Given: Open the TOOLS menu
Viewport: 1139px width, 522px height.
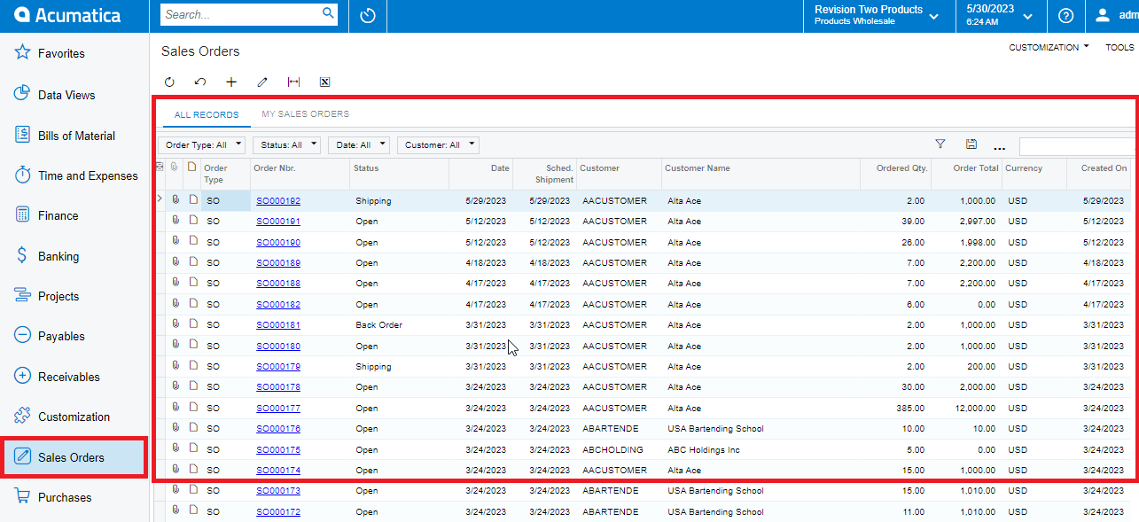Looking at the screenshot, I should [1119, 47].
